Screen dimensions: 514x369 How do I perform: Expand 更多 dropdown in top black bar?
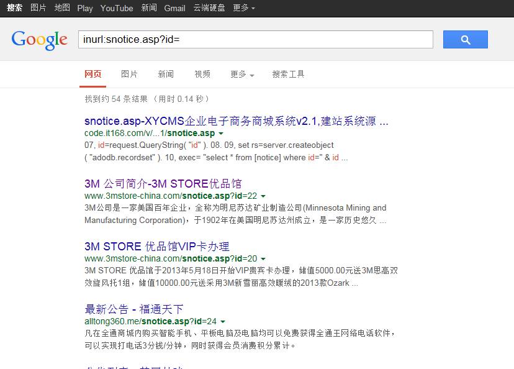pyautogui.click(x=244, y=8)
